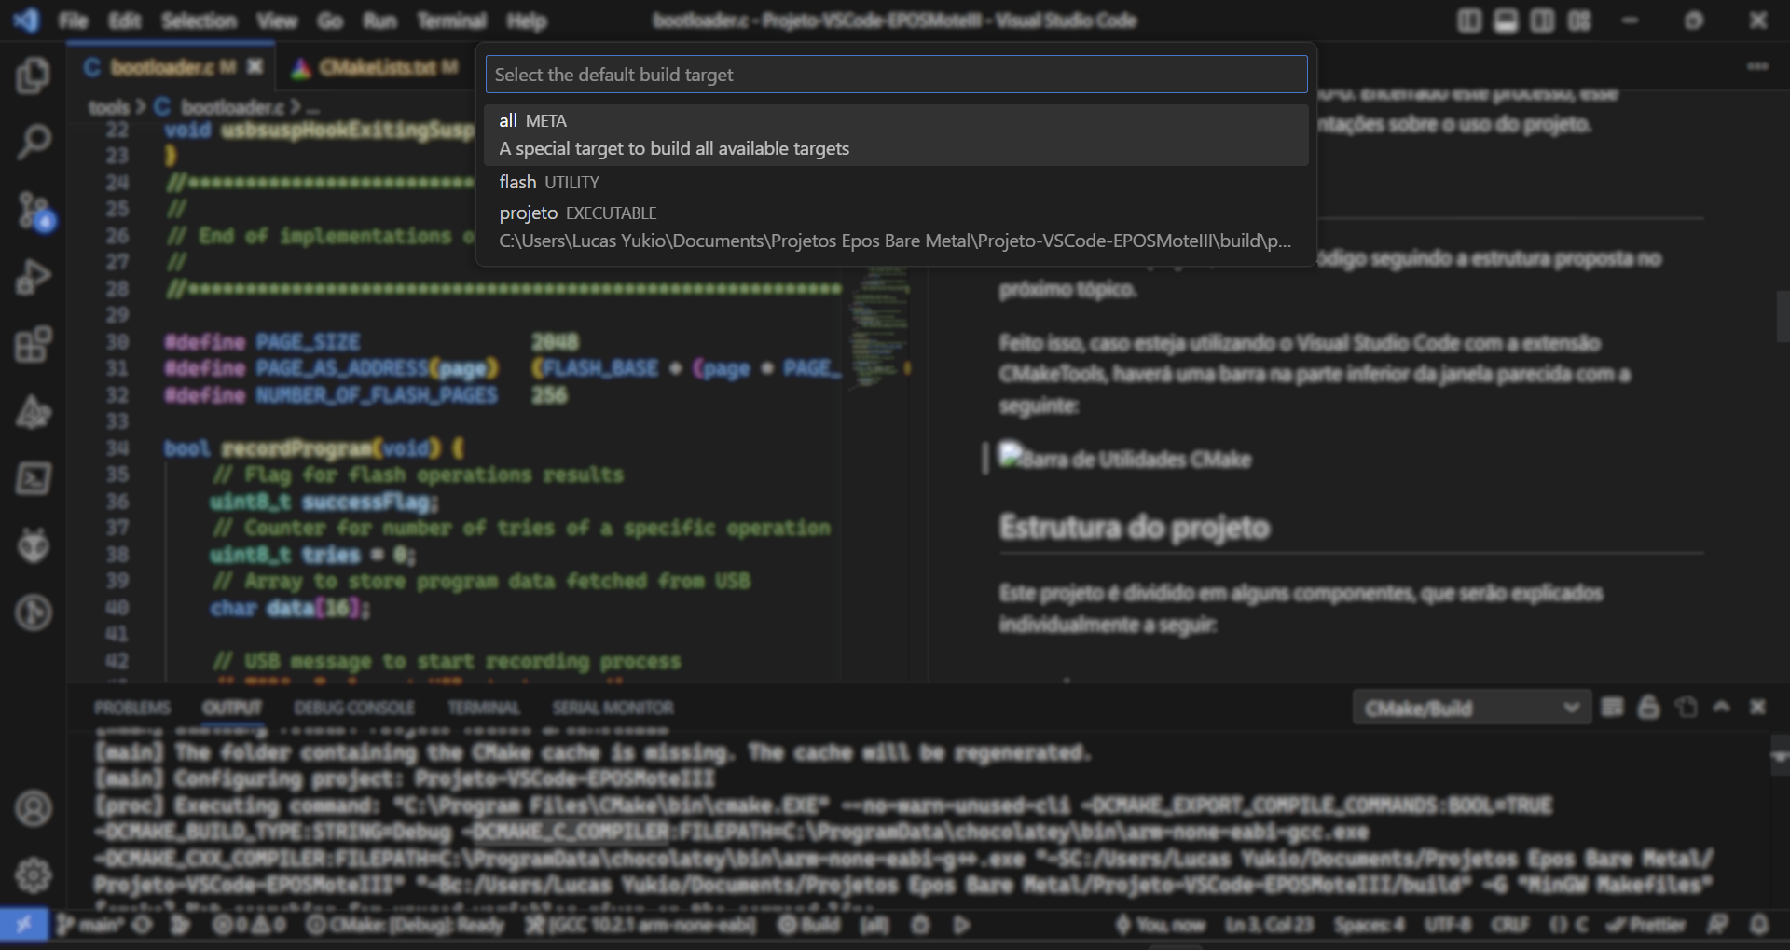Open the CMake/Build output channel dropdown

[x=1471, y=708]
